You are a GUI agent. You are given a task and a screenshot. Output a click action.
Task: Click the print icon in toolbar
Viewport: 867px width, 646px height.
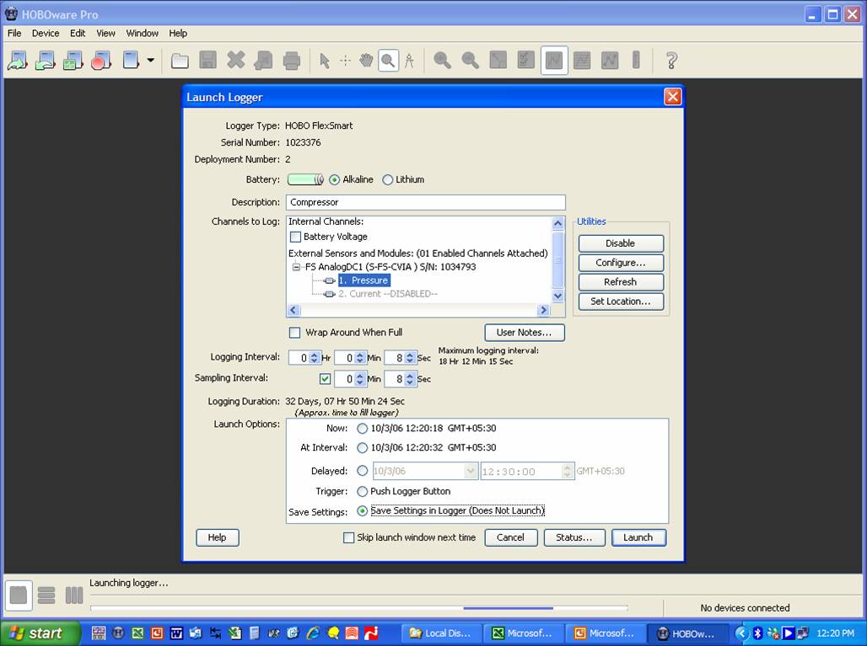pos(292,61)
